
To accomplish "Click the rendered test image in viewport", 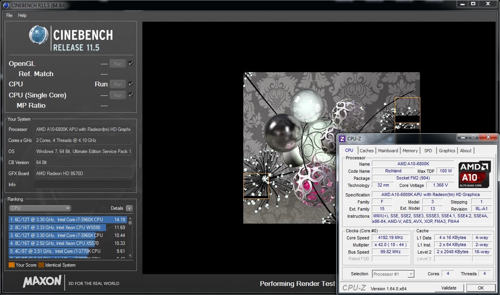I will (331, 147).
